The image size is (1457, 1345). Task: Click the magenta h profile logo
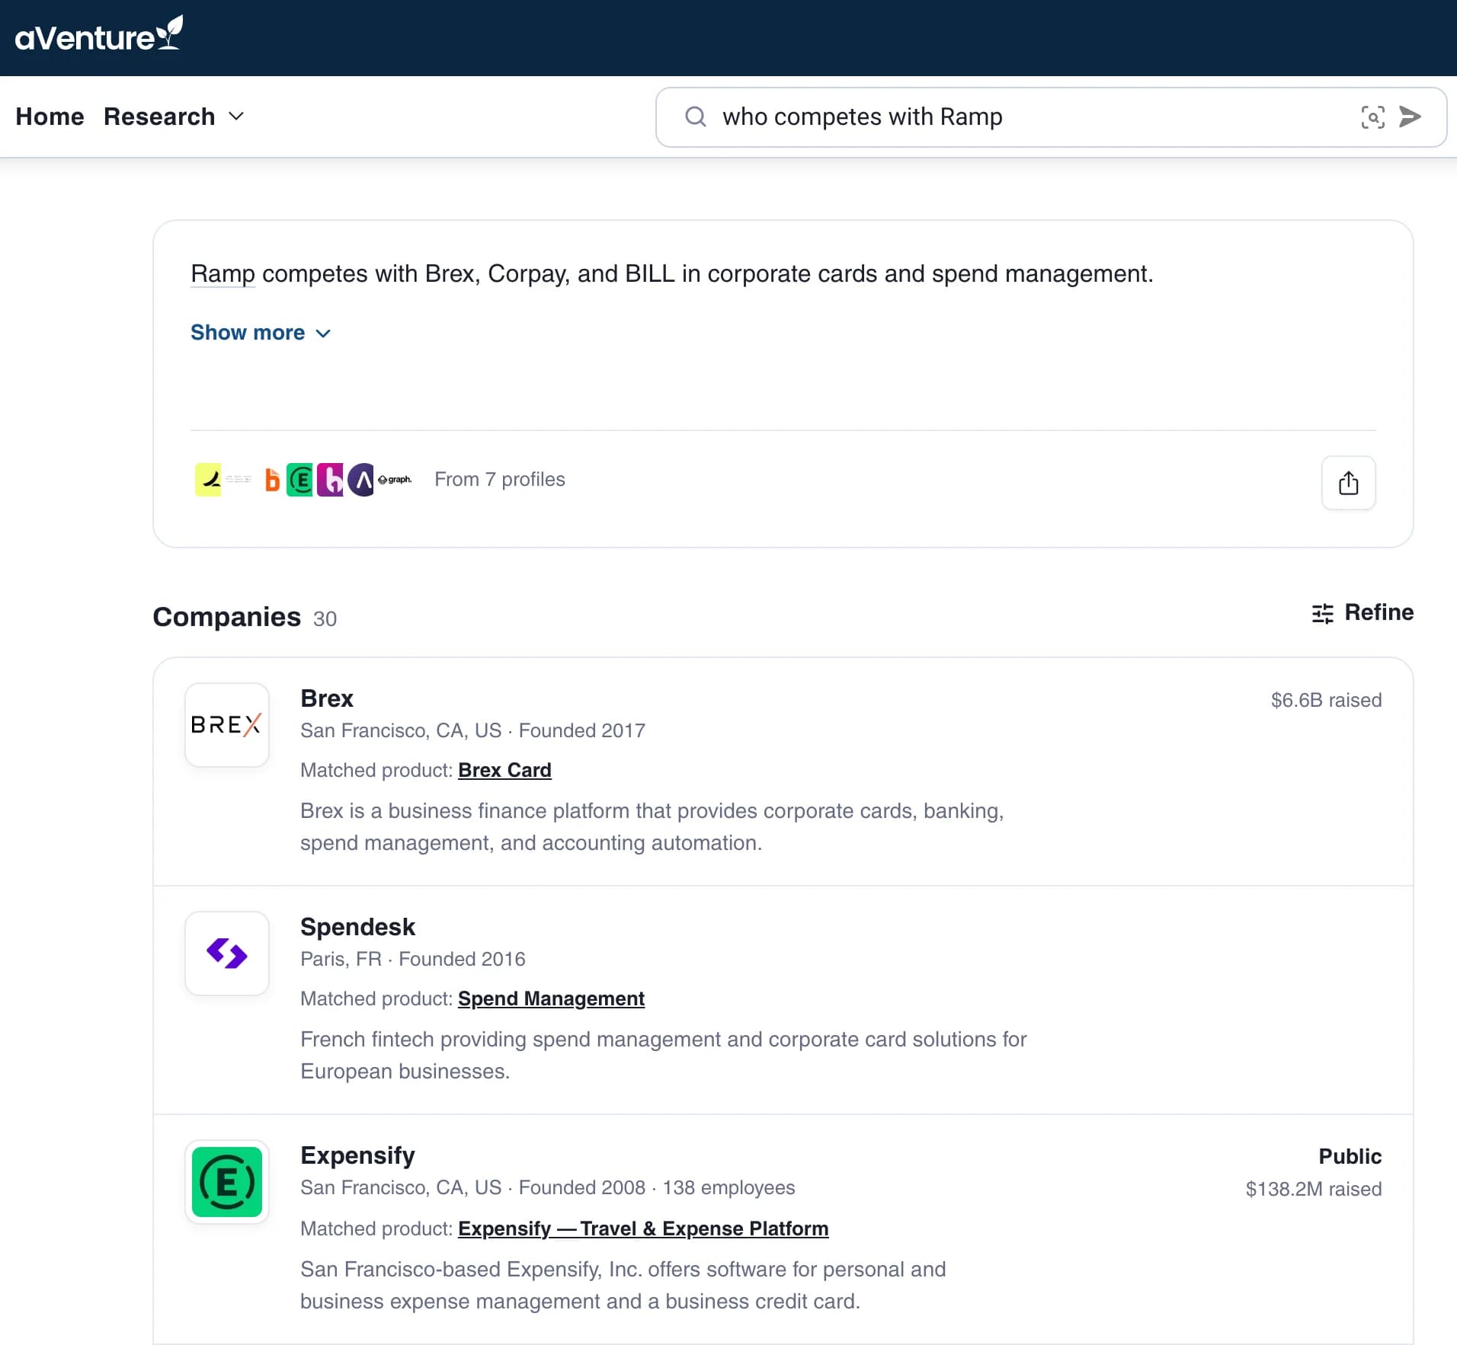(x=331, y=480)
